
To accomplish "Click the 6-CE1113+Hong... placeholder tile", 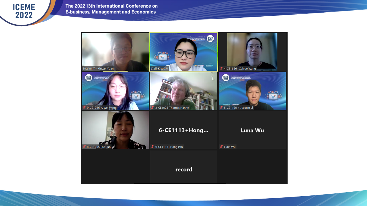I will (184, 130).
